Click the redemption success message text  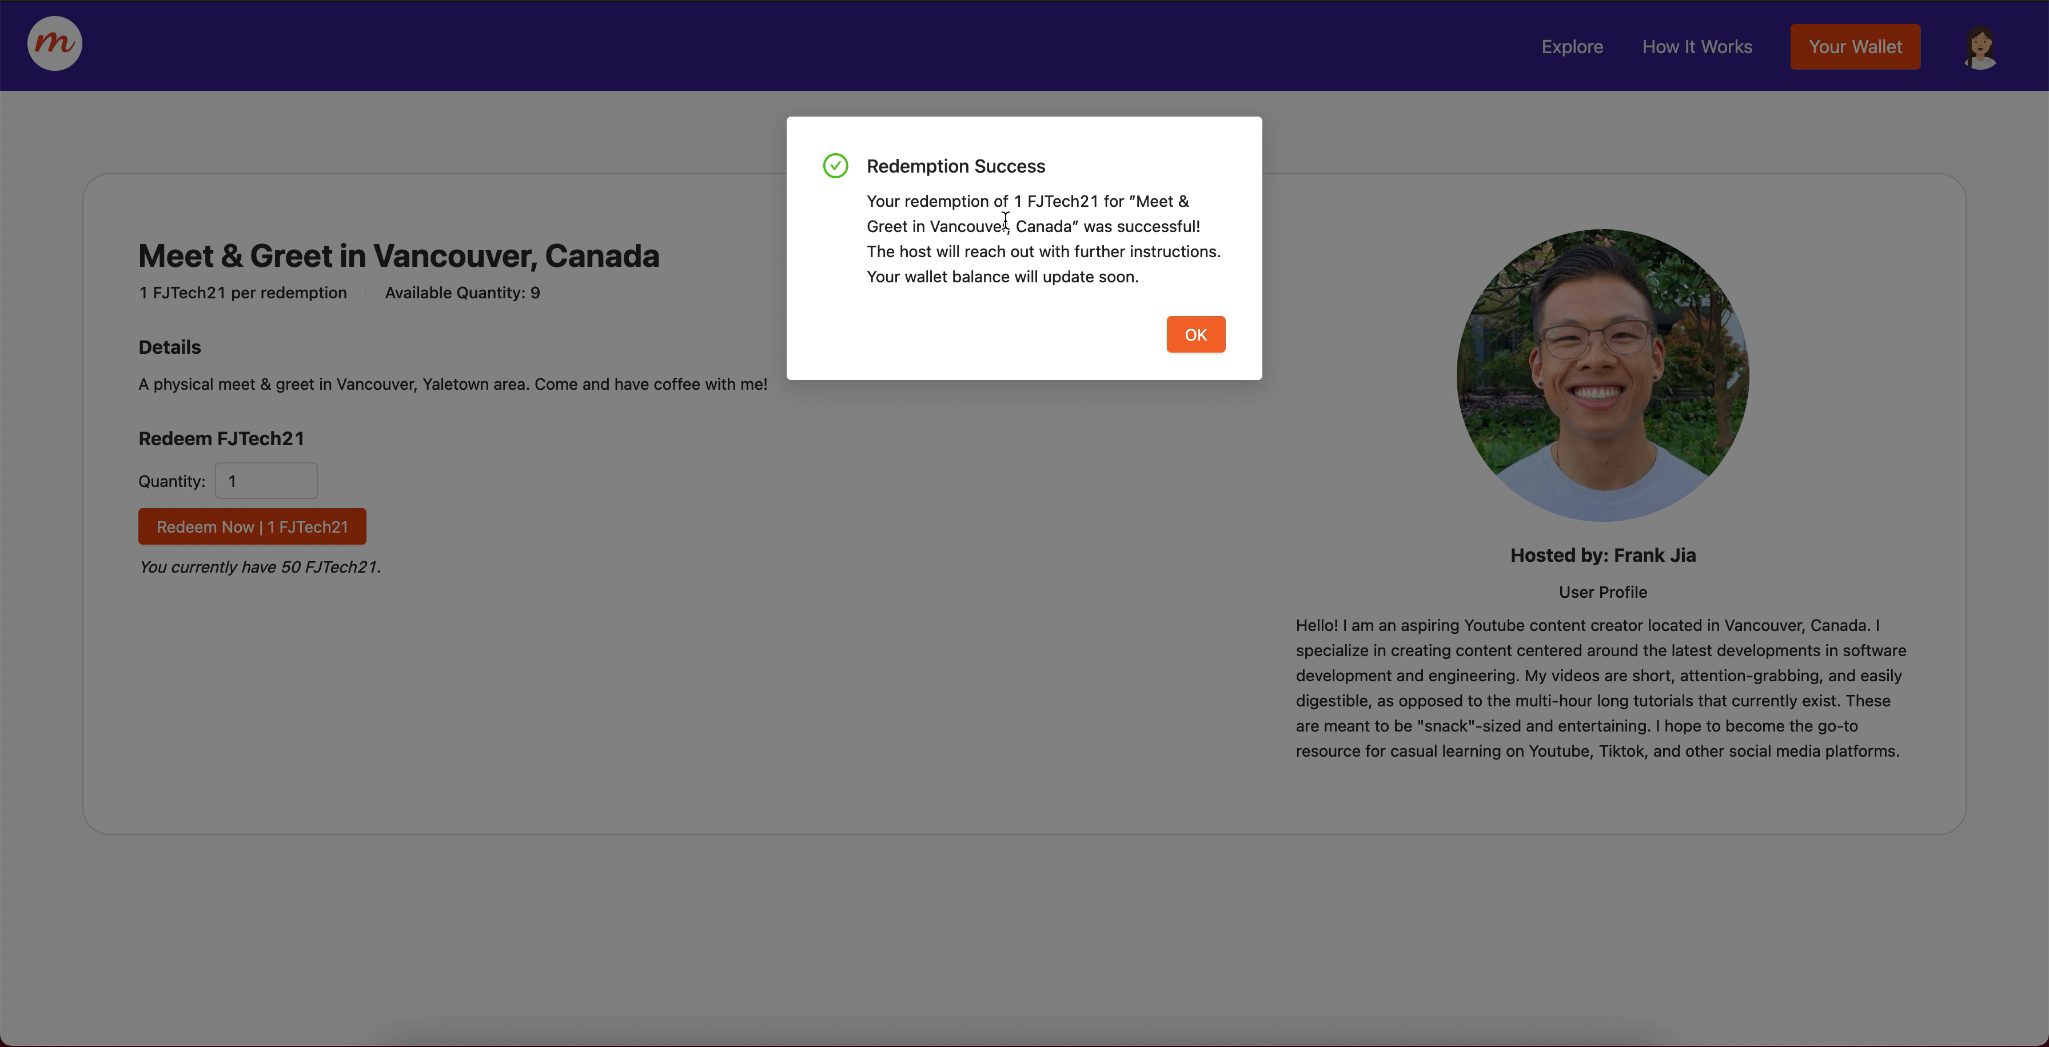1042,239
